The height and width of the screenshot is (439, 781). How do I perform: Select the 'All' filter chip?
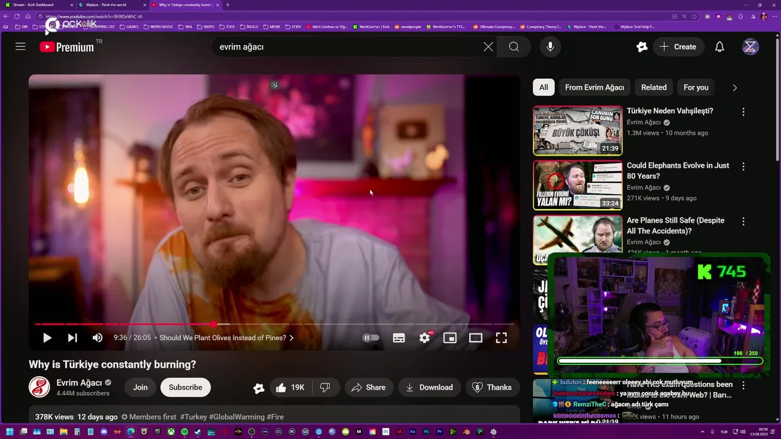click(x=544, y=87)
